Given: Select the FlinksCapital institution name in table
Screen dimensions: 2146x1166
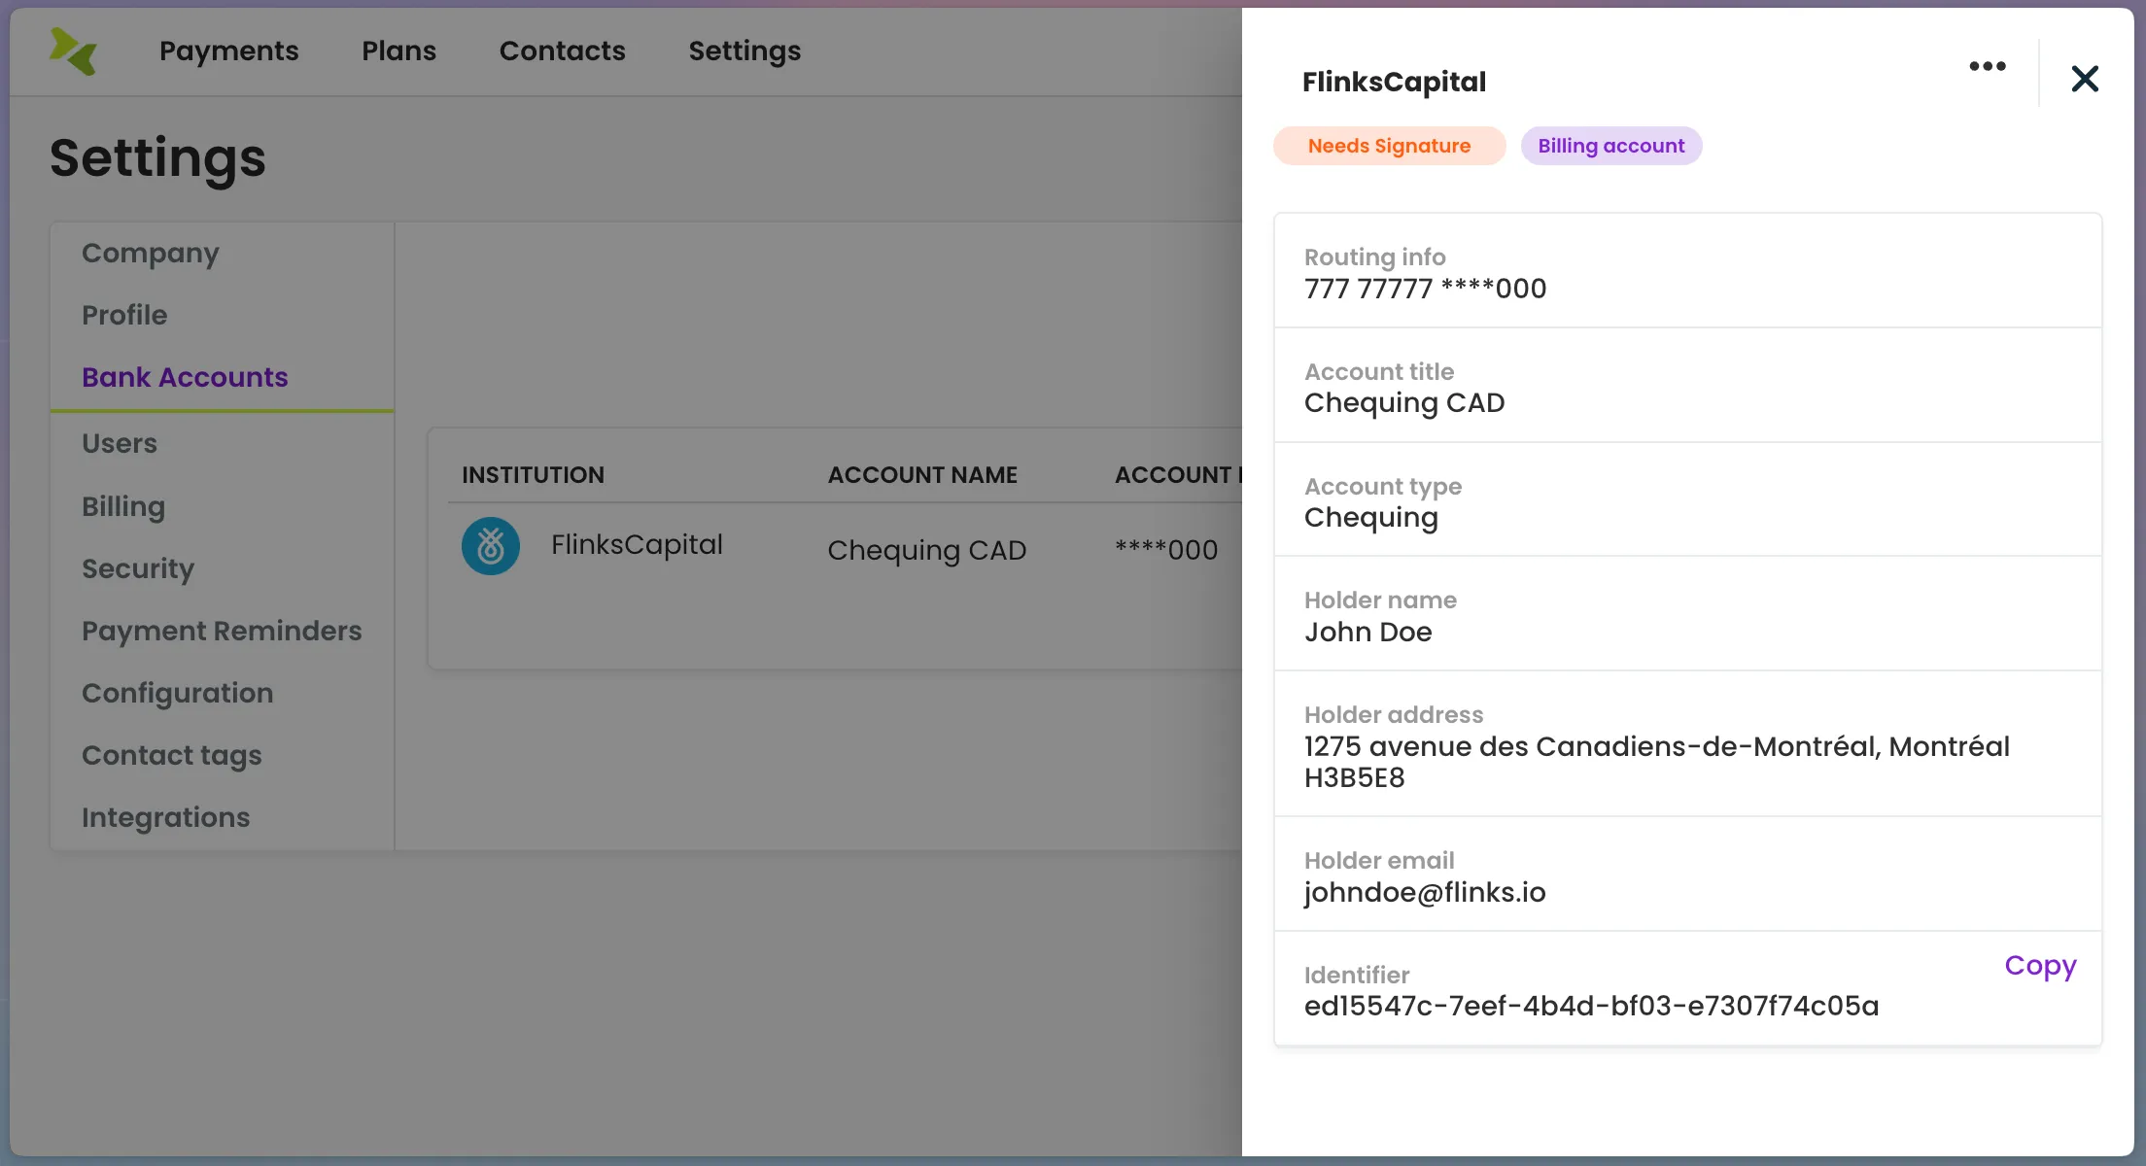Looking at the screenshot, I should pyautogui.click(x=637, y=544).
